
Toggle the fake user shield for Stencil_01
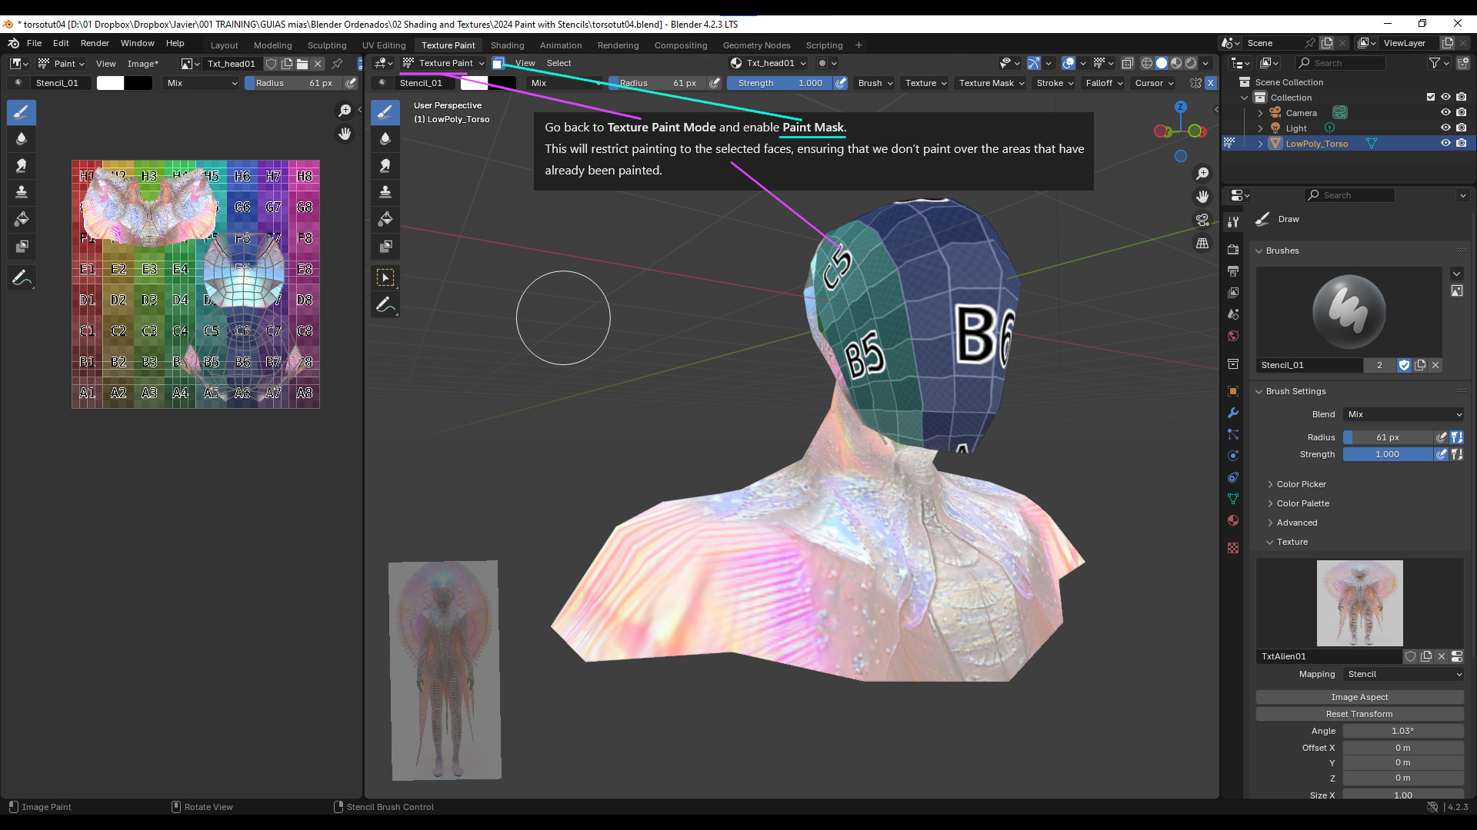[1404, 365]
